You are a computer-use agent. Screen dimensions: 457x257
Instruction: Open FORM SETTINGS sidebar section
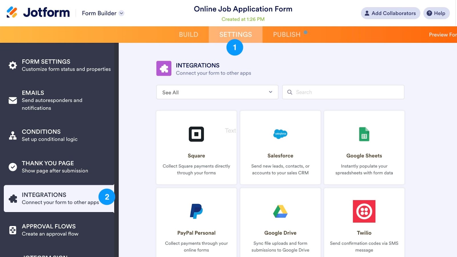tap(59, 65)
